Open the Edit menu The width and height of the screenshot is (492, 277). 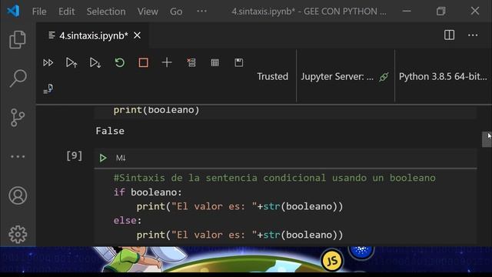pyautogui.click(x=67, y=12)
